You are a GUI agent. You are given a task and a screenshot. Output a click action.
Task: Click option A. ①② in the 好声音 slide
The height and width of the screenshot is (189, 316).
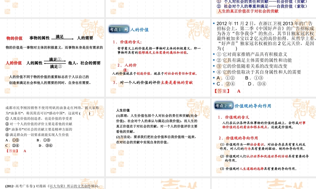pos(226,78)
